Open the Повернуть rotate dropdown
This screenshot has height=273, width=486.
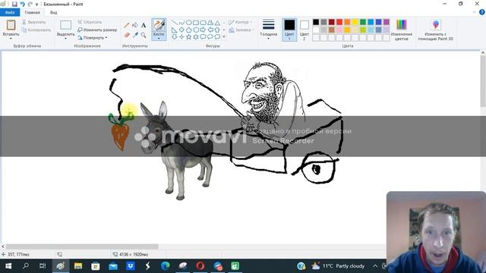tap(93, 38)
